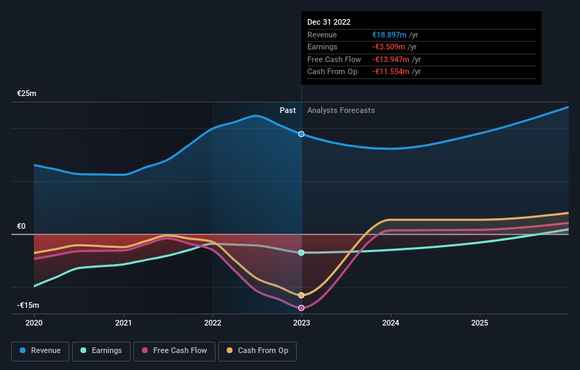Viewport: 580px width, 370px height.
Task: Click the Revenue row label in tooltip
Action: 322,35
